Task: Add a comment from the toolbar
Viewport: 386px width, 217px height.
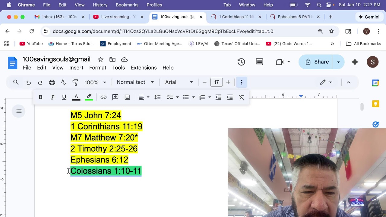Action: pyautogui.click(x=115, y=97)
